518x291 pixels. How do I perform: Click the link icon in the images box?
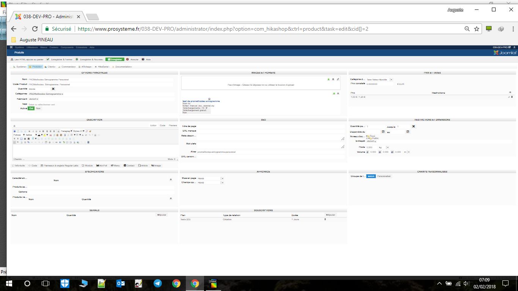pos(338,79)
